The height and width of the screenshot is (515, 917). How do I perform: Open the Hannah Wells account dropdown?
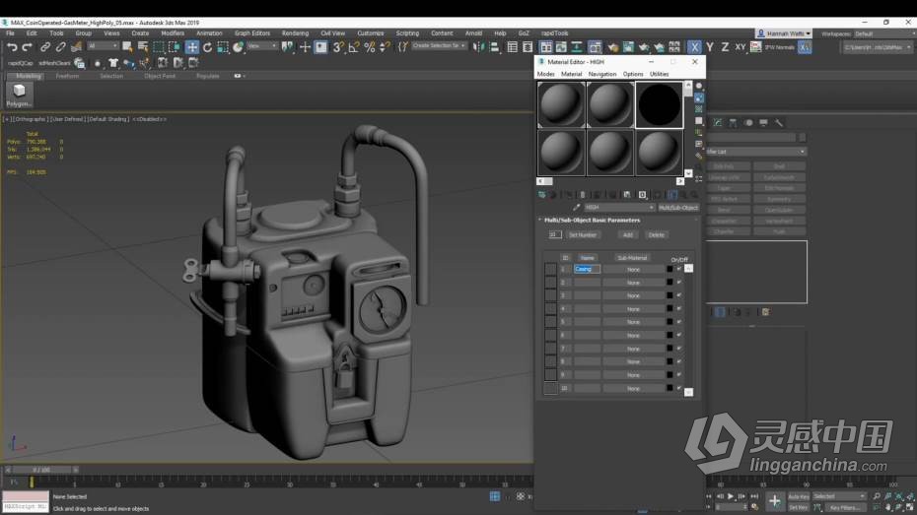pos(783,33)
